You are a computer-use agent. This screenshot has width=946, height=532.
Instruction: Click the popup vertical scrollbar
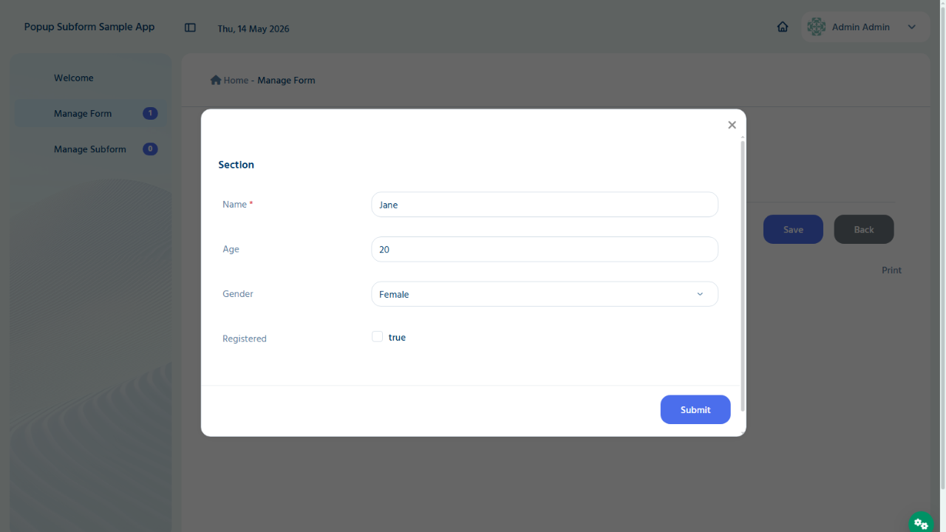[x=743, y=276]
